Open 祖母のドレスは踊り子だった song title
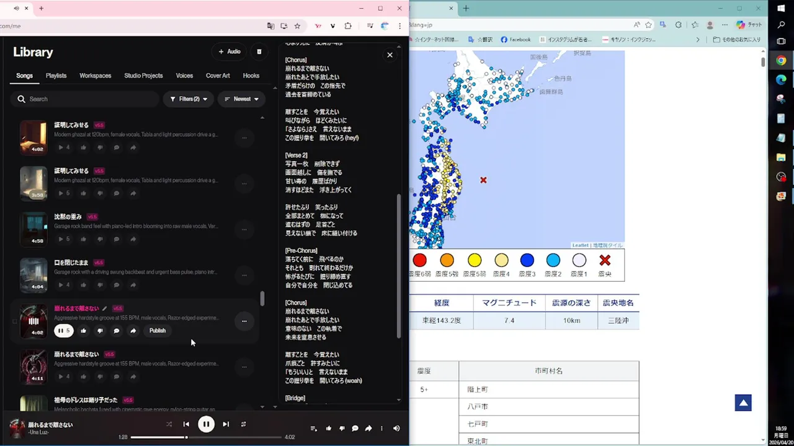 [x=86, y=400]
